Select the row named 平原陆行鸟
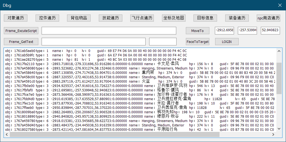Screen dimensions: 286x142 [140, 130]
